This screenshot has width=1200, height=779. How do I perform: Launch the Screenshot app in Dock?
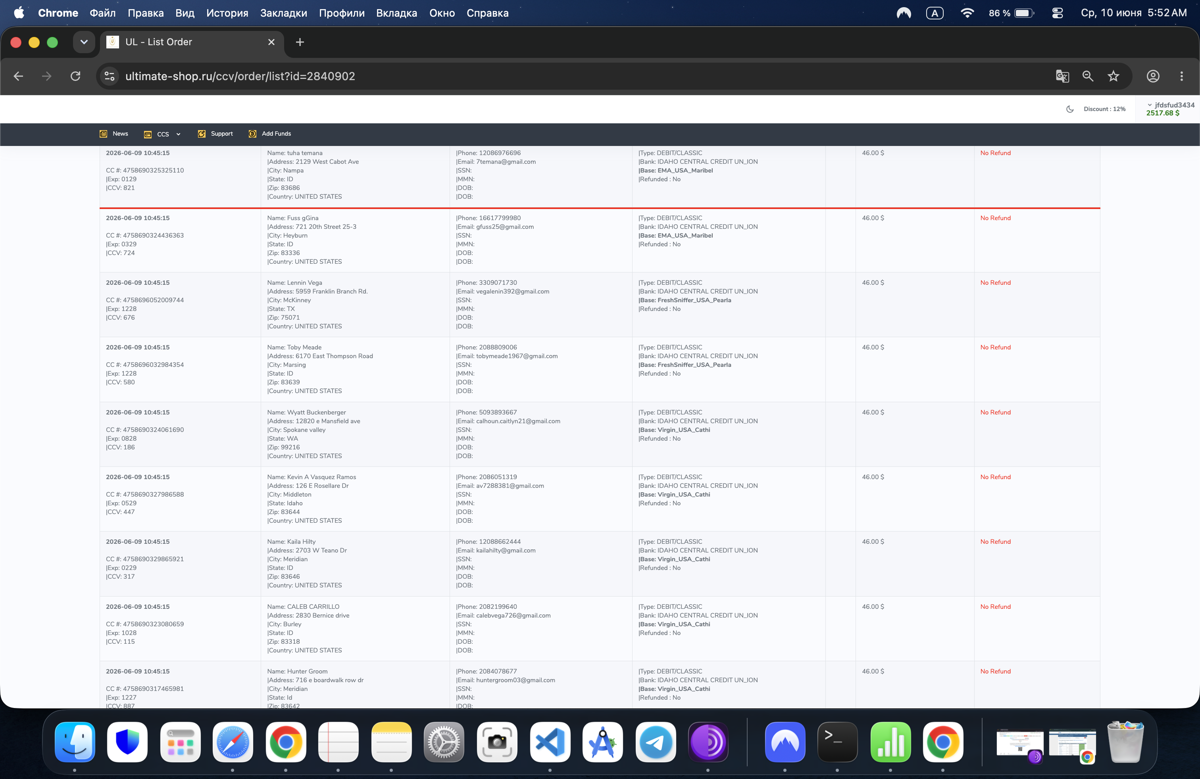click(497, 742)
